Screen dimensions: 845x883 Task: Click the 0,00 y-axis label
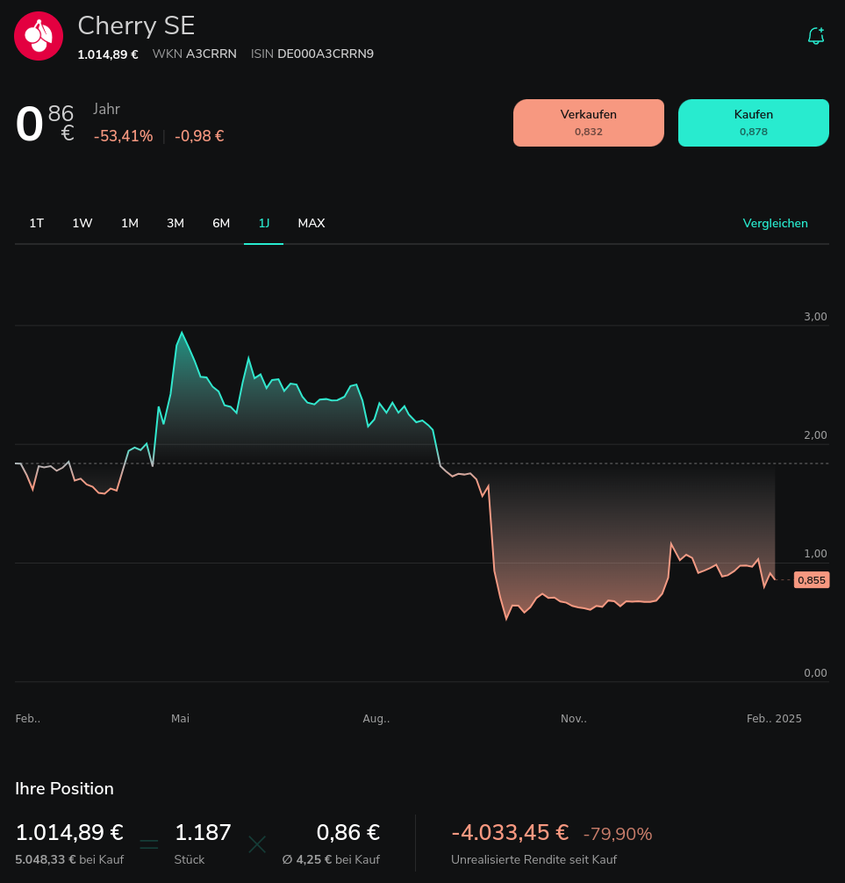coord(815,672)
